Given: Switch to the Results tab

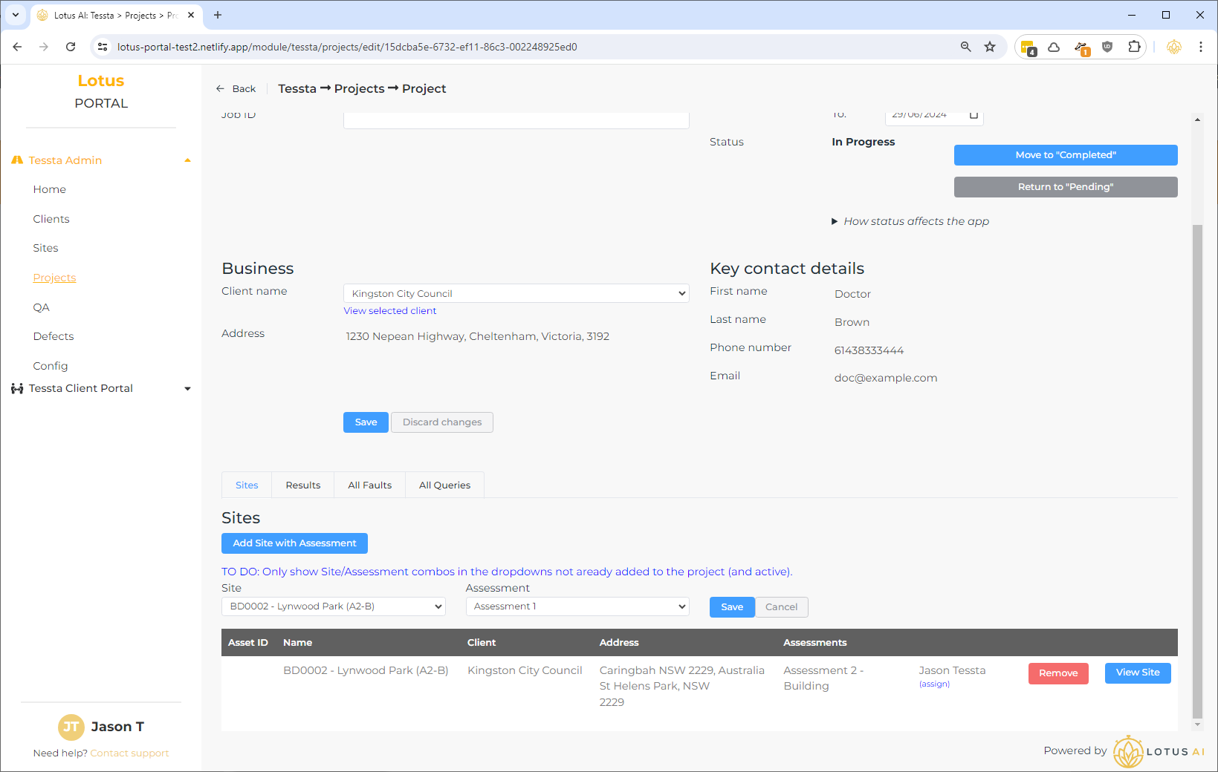Looking at the screenshot, I should tap(303, 485).
